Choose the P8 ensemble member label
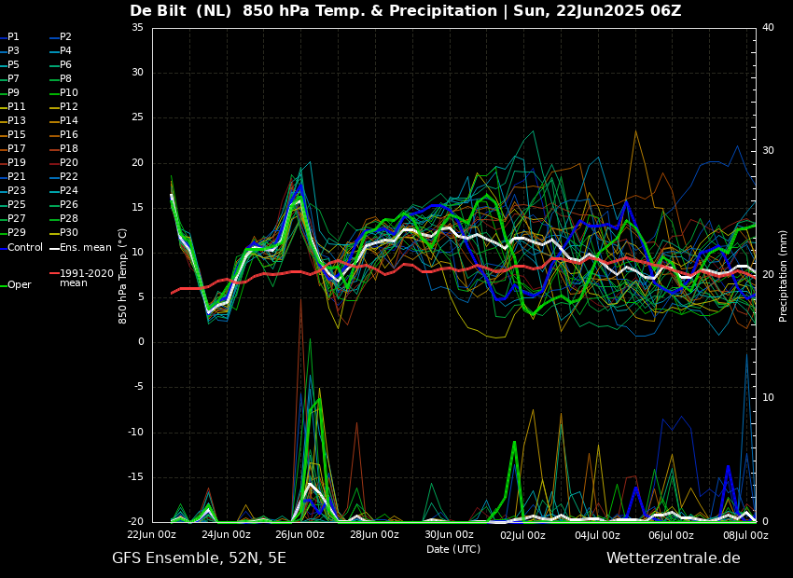793x578 pixels. pyautogui.click(x=62, y=79)
